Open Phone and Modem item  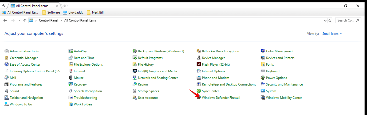(x=215, y=78)
